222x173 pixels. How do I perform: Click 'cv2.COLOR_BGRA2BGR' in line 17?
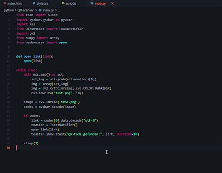coord(93,88)
